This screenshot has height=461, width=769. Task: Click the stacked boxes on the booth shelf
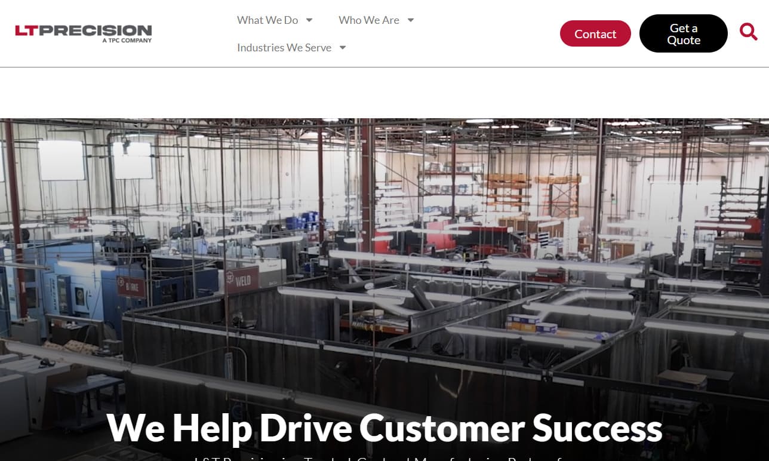pyautogui.click(x=531, y=324)
